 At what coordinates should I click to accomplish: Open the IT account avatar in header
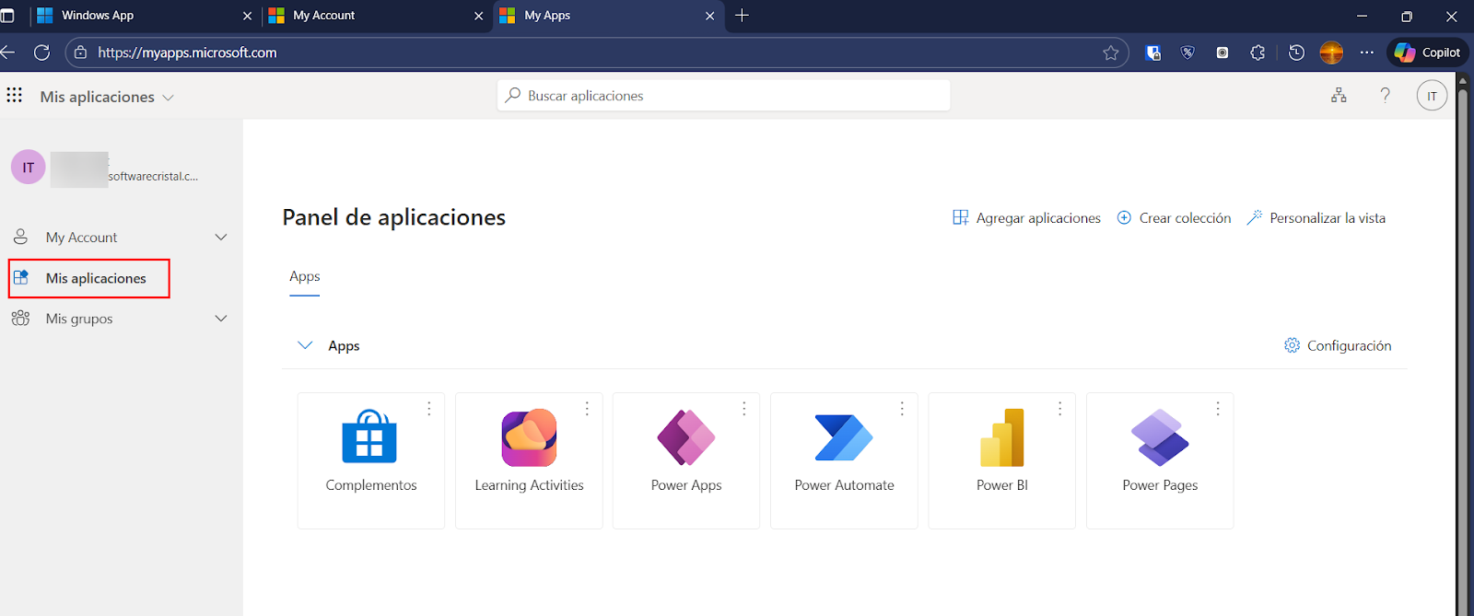pyautogui.click(x=1432, y=96)
